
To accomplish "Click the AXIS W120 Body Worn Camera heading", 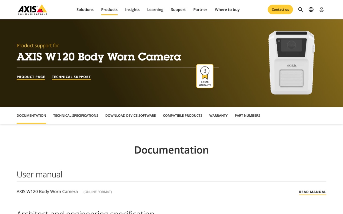I will pyautogui.click(x=99, y=57).
